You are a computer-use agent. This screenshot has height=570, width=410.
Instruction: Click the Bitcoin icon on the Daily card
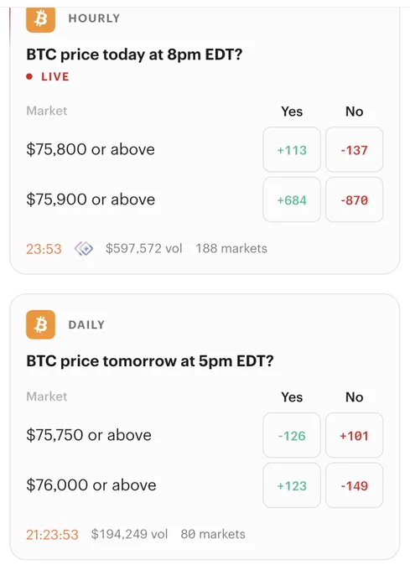pos(41,324)
